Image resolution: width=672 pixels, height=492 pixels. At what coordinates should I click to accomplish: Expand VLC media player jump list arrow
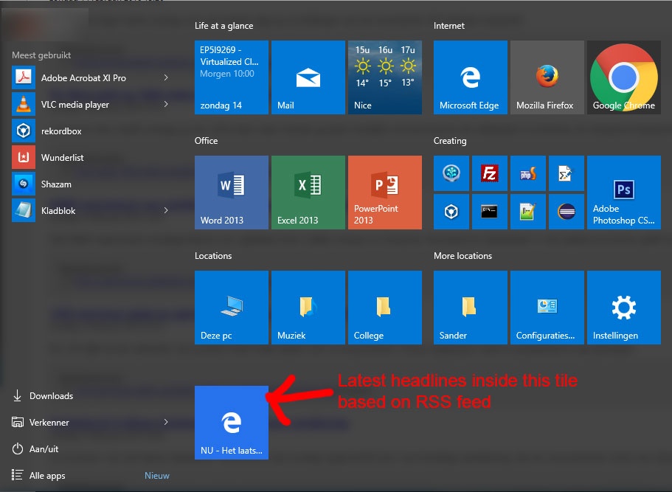tap(165, 104)
